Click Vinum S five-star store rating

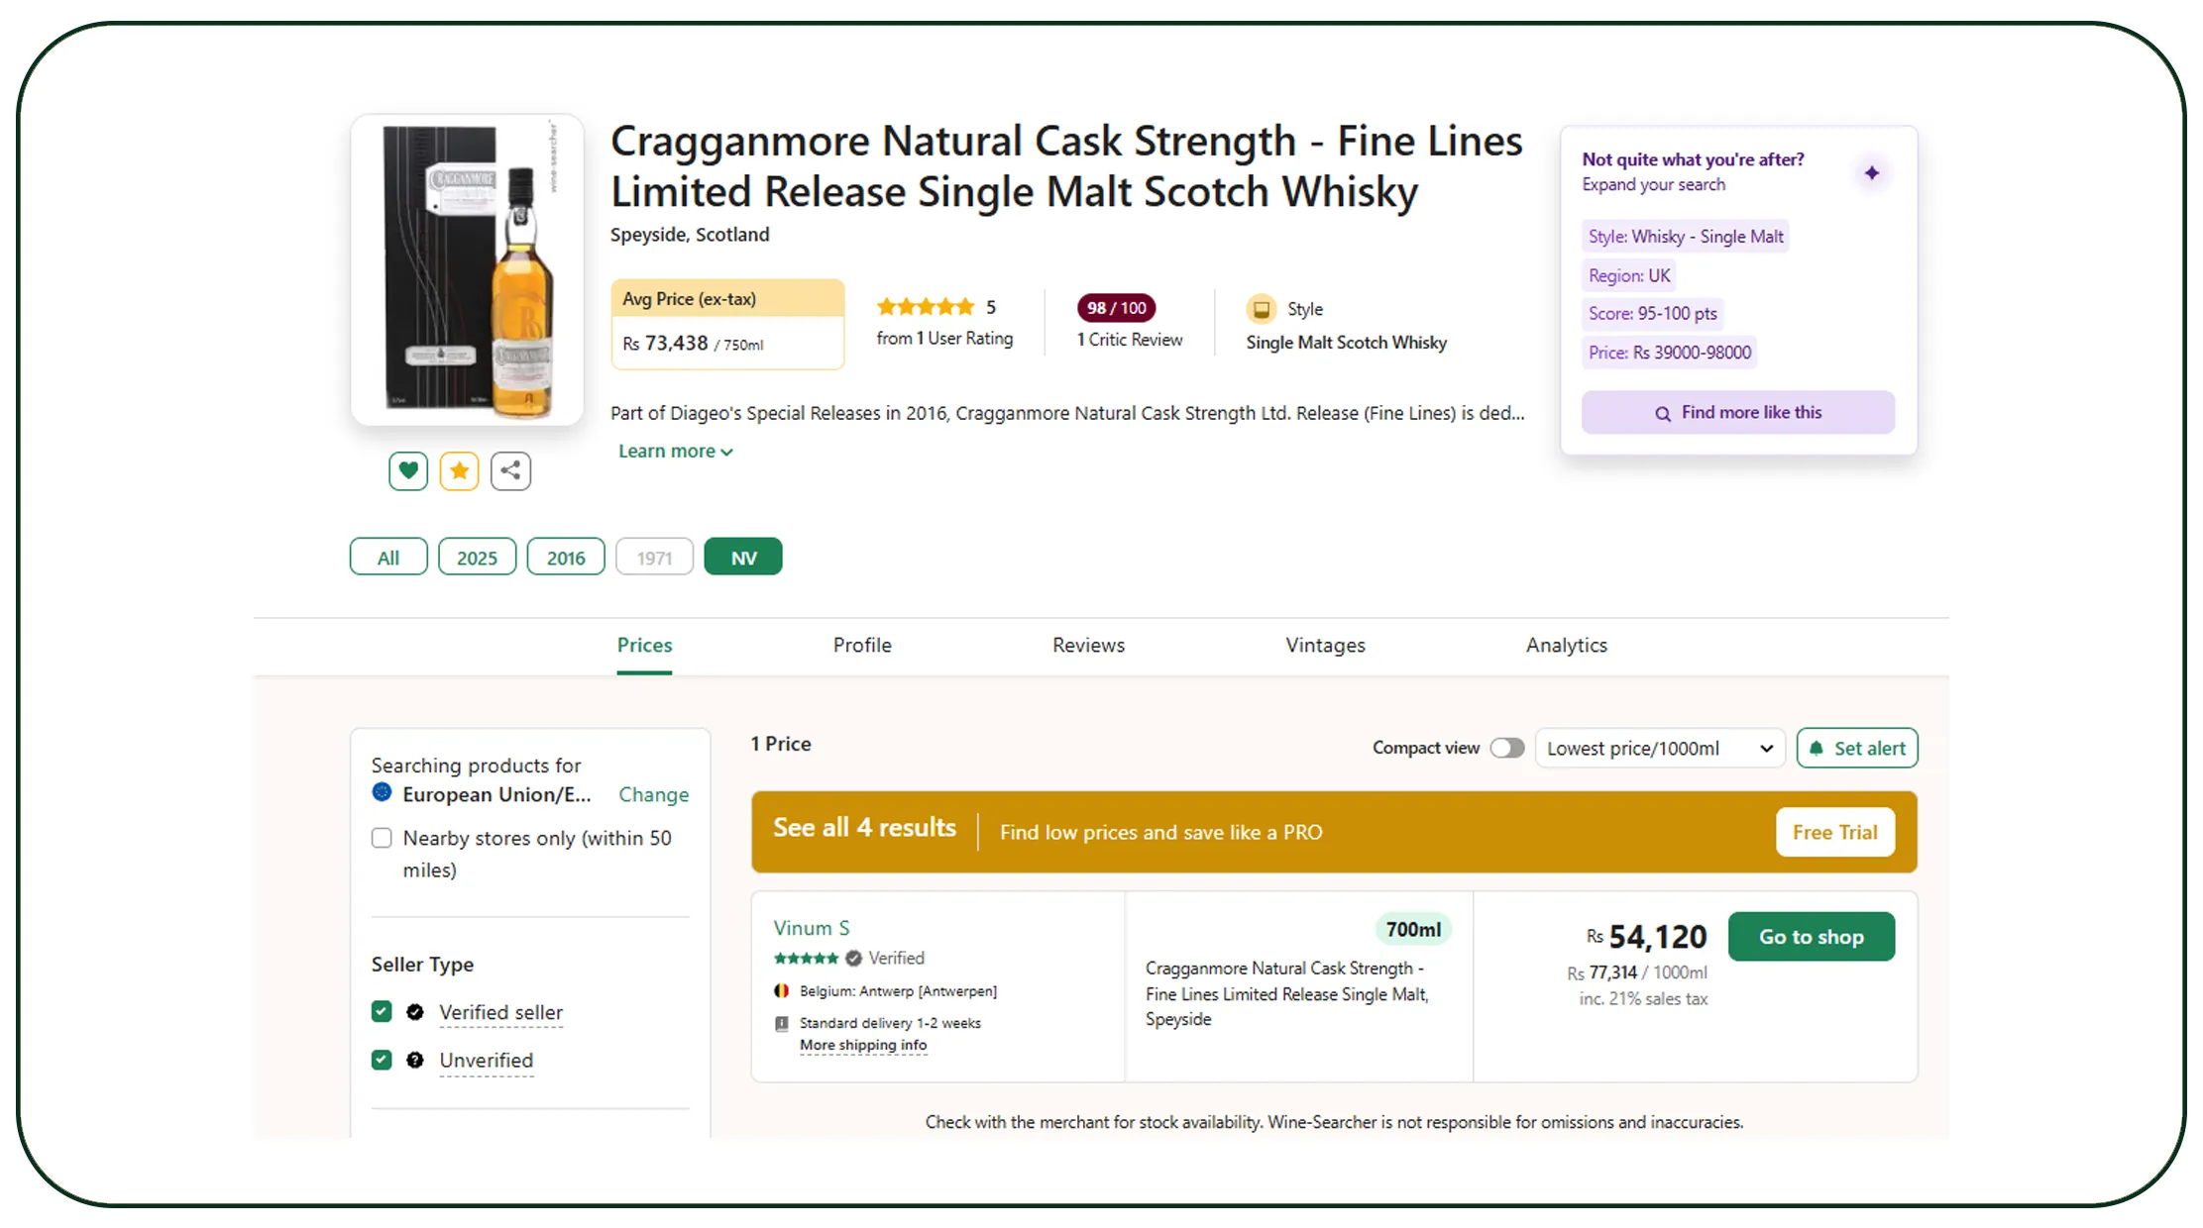[806, 958]
